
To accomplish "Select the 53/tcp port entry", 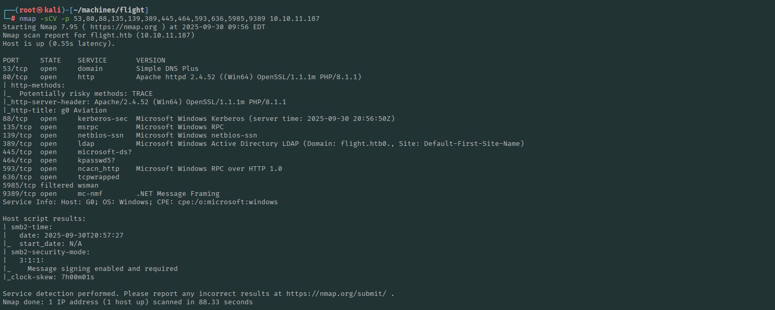I will pyautogui.click(x=15, y=69).
